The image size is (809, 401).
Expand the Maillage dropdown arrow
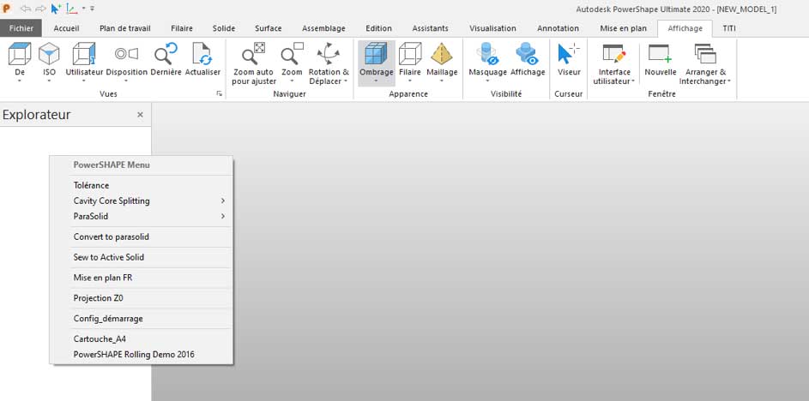442,81
